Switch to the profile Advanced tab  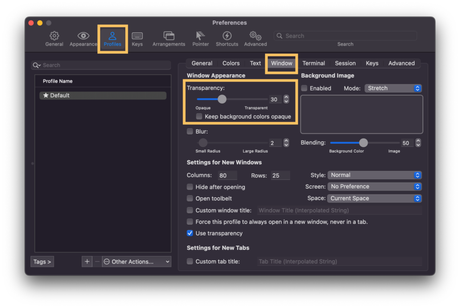pos(402,63)
